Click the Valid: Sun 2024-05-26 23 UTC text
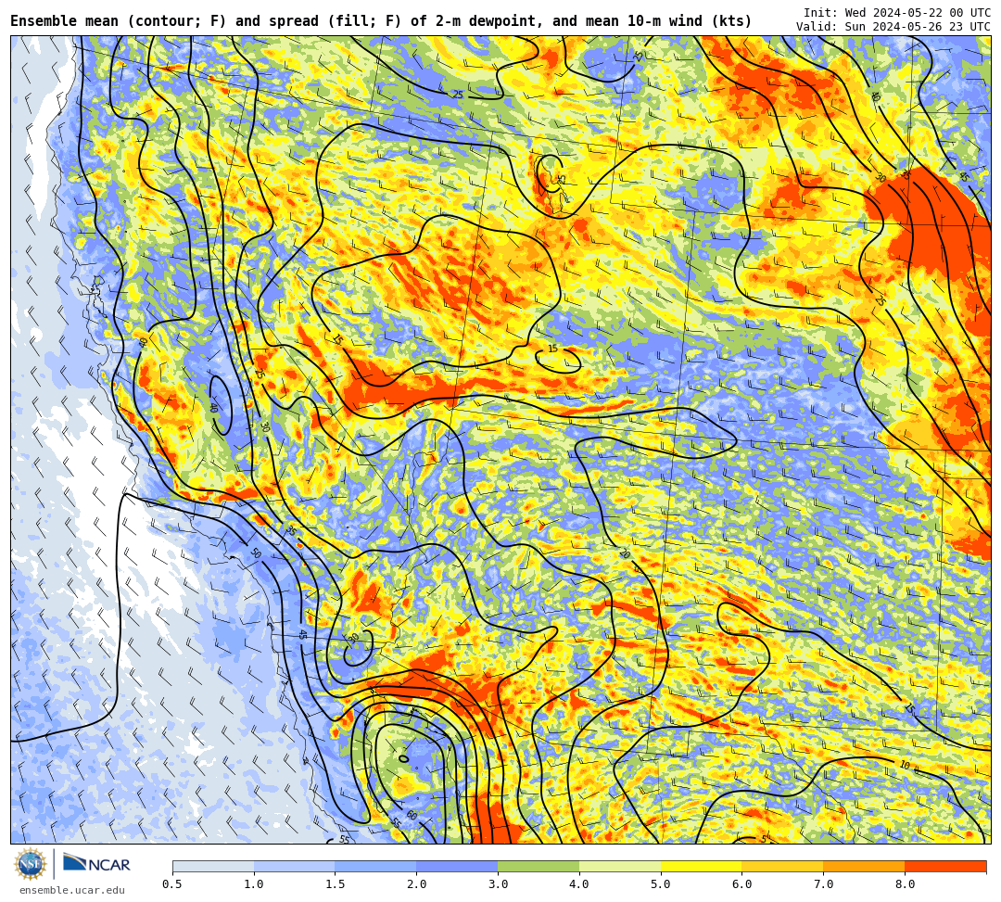The width and height of the screenshot is (1001, 902). pos(893,27)
